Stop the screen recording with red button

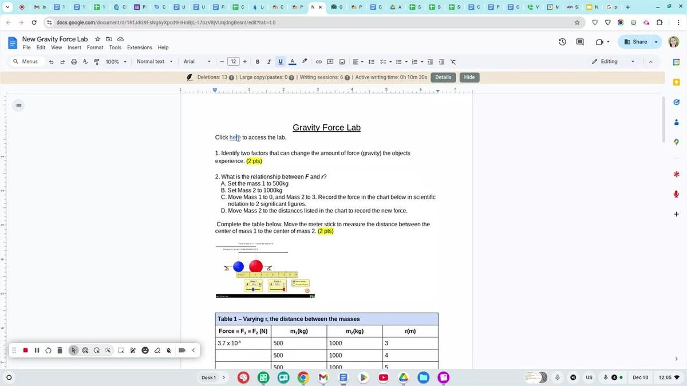(x=26, y=350)
